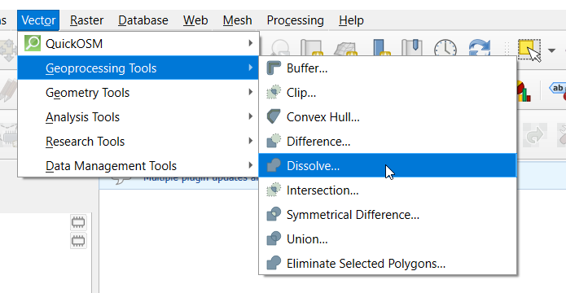
Task: Choose Clip... tool
Action: click(x=388, y=93)
